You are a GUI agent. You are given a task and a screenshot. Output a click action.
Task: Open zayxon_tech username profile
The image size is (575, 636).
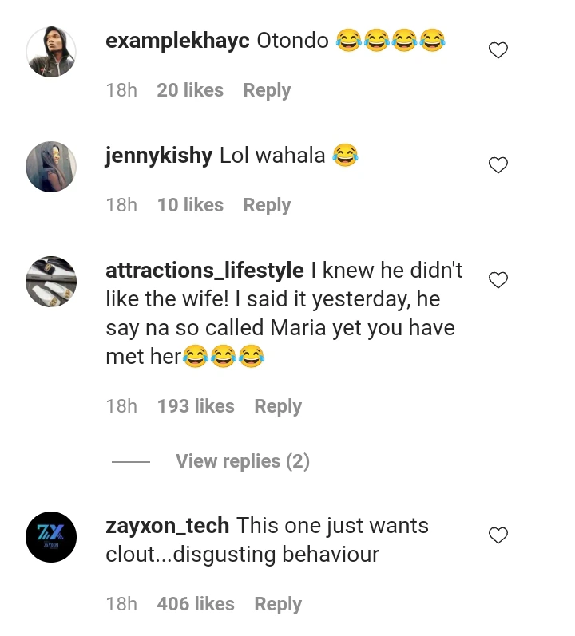click(x=168, y=526)
